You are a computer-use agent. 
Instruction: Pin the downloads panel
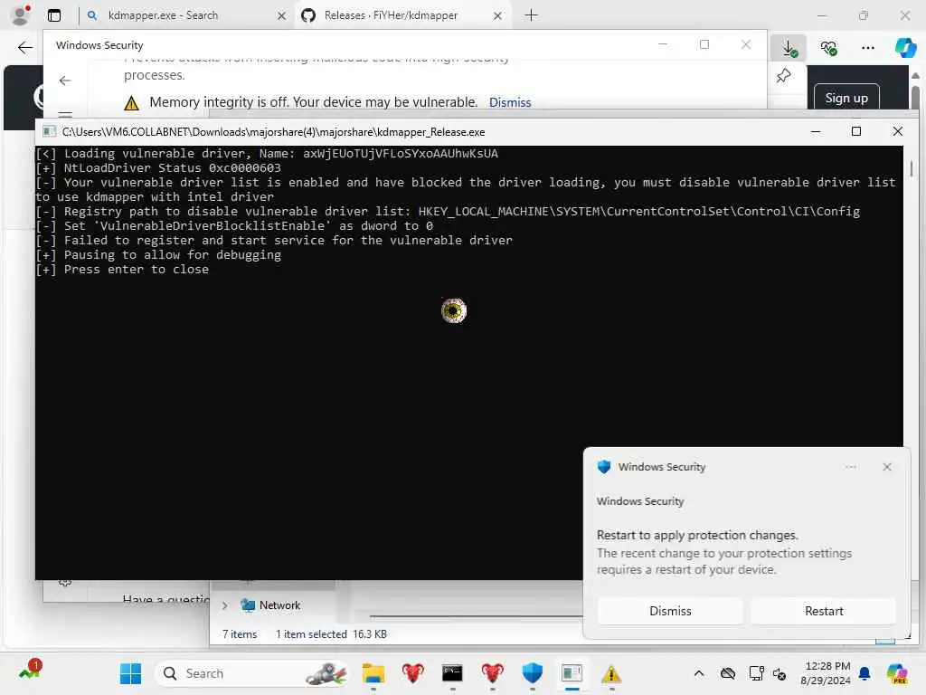tap(784, 76)
